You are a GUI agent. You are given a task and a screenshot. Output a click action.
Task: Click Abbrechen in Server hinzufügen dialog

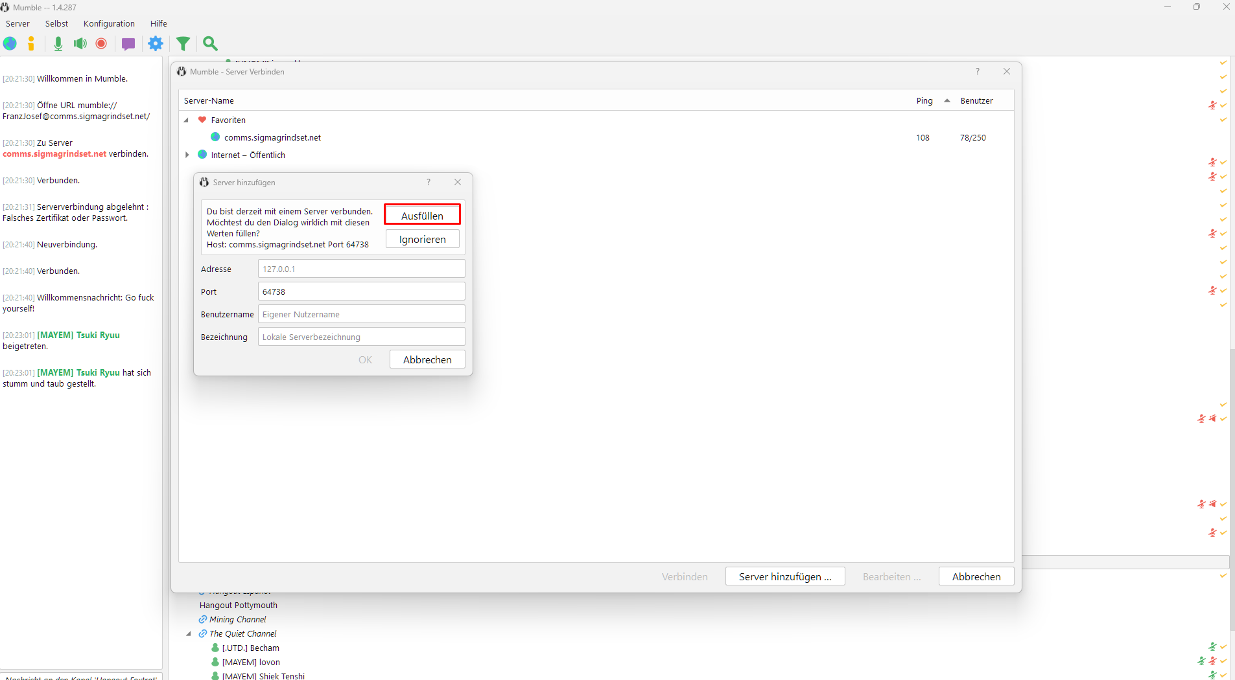coord(427,359)
